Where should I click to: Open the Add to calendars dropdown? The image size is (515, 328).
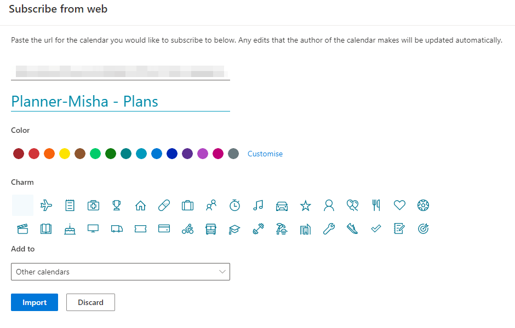pyautogui.click(x=120, y=272)
